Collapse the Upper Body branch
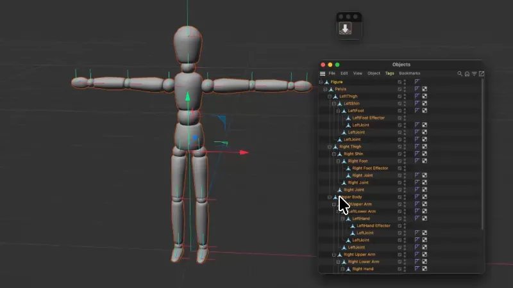Screen dimensions: 513x288 [x=330, y=197]
